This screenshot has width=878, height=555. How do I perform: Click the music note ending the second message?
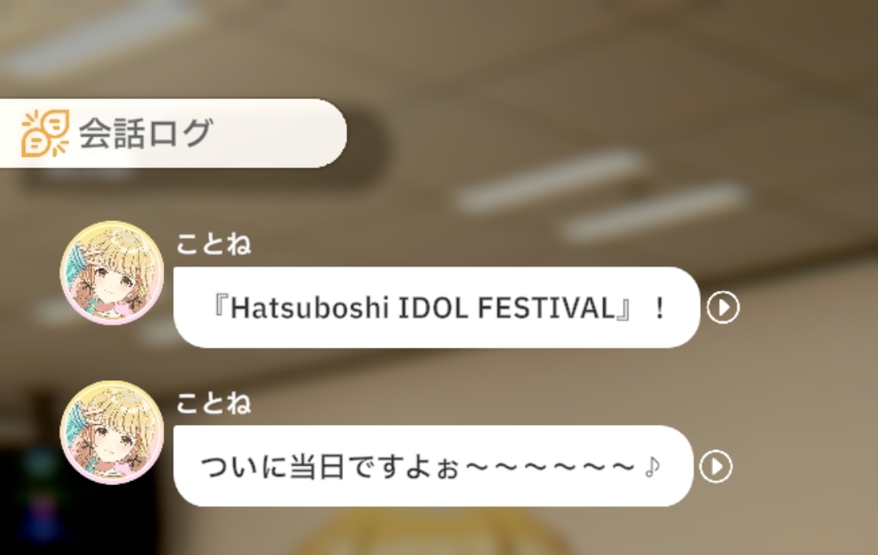pyautogui.click(x=650, y=467)
